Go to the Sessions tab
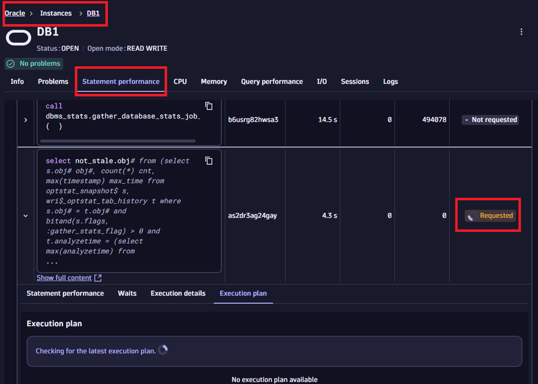 [x=354, y=82]
